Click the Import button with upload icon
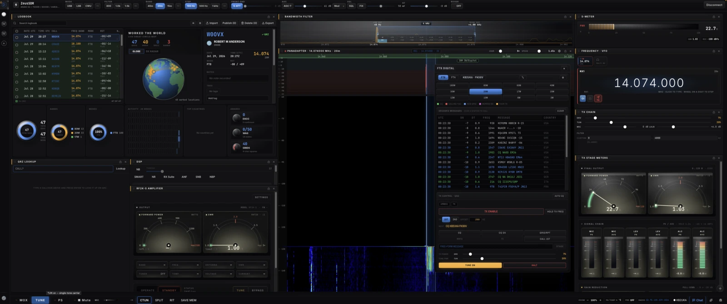The width and height of the screenshot is (727, 304). pyautogui.click(x=212, y=23)
